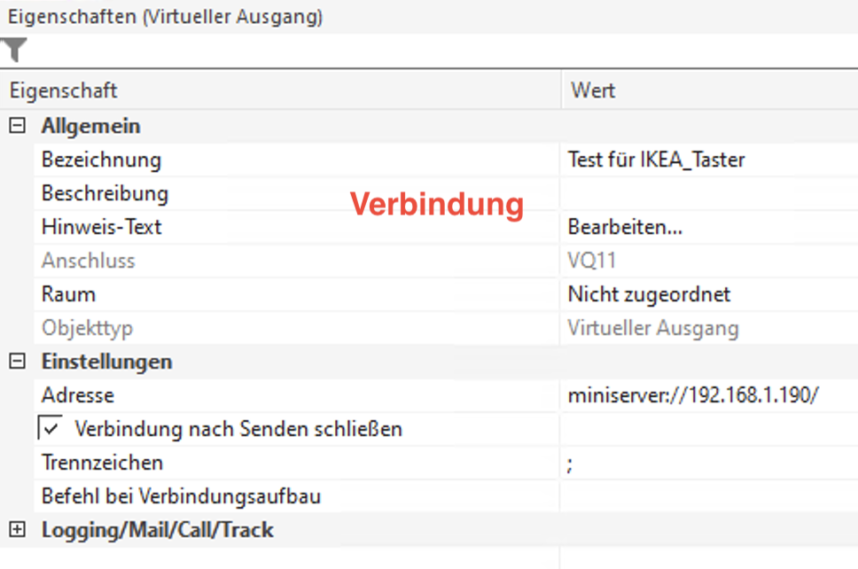The height and width of the screenshot is (569, 858).
Task: Select the Adresse property row label
Action: pos(78,395)
